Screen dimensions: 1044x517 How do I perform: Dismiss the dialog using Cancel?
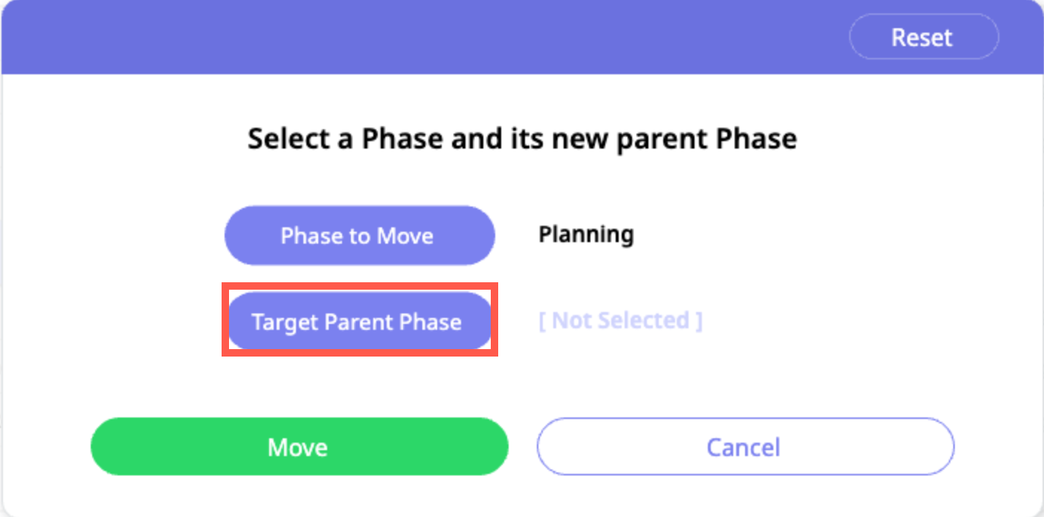pos(744,446)
